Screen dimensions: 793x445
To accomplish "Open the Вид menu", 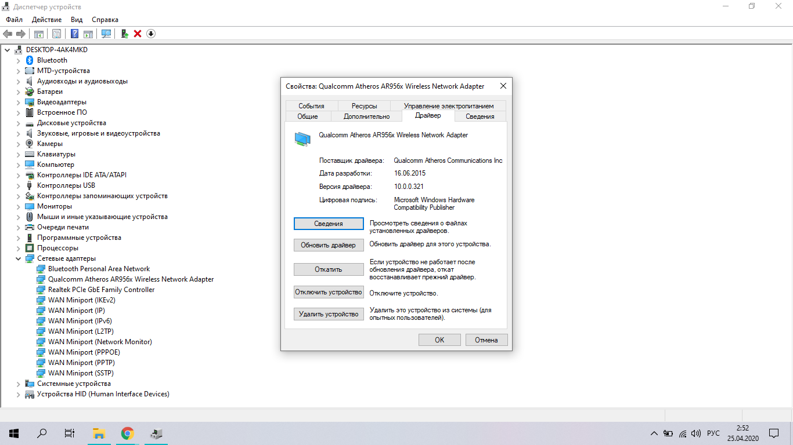I will click(x=77, y=20).
